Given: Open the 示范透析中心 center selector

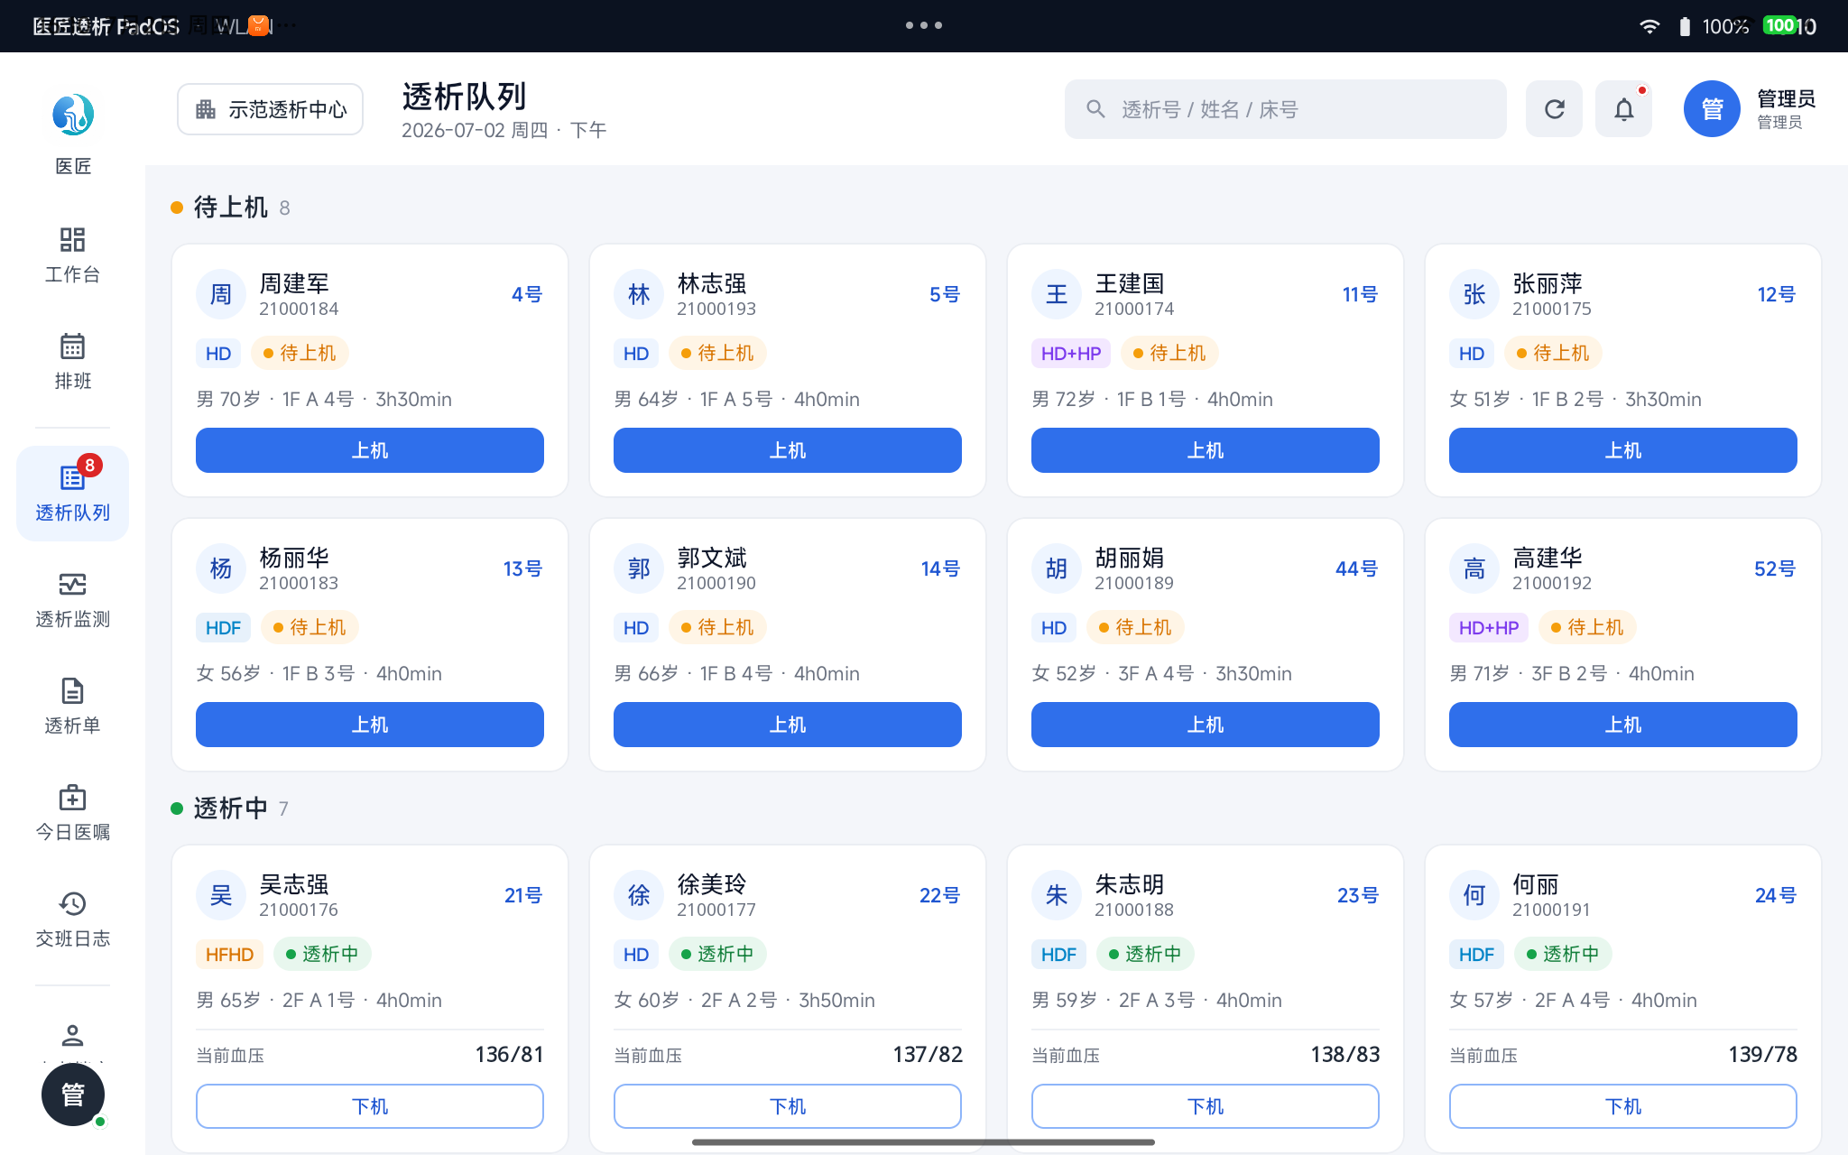Looking at the screenshot, I should [270, 109].
